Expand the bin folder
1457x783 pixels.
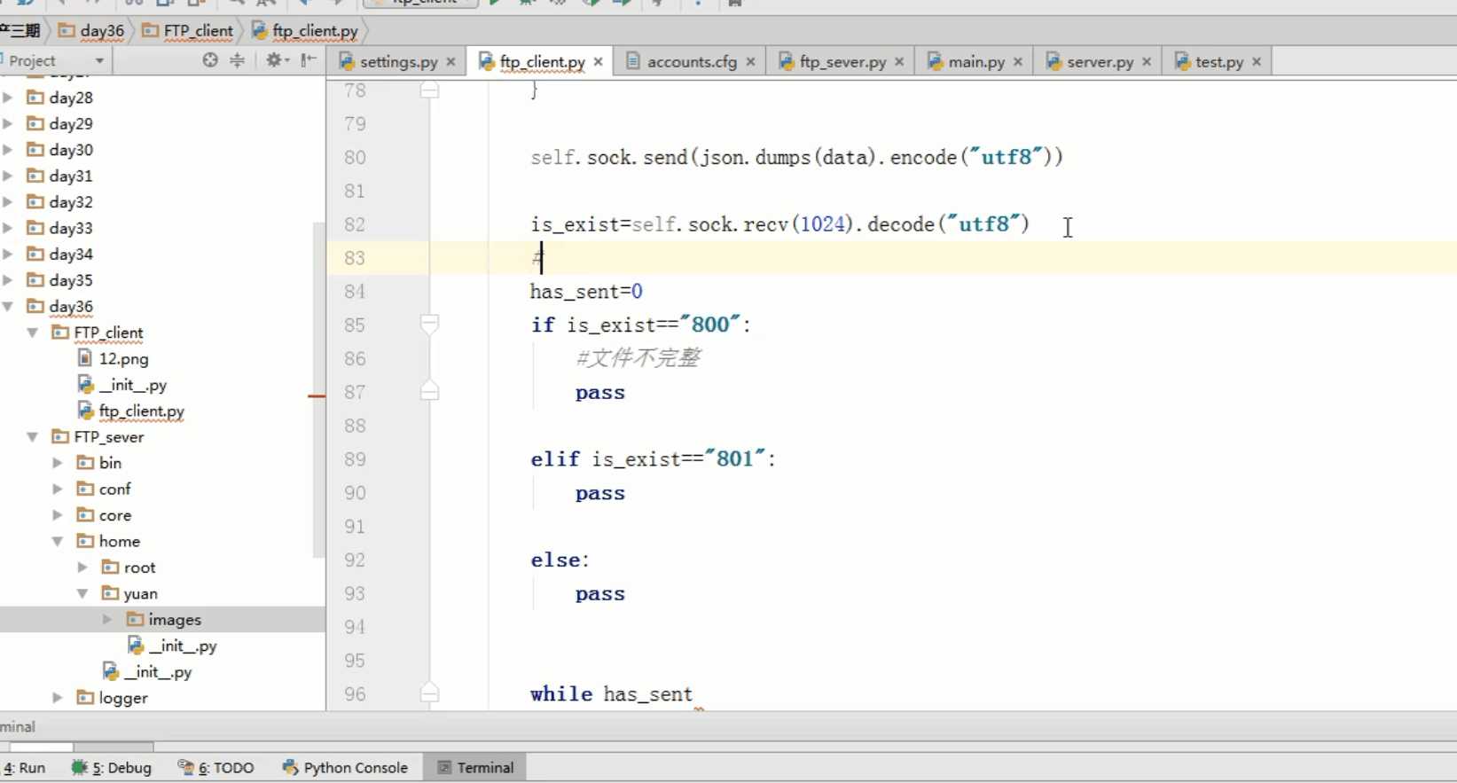[58, 463]
